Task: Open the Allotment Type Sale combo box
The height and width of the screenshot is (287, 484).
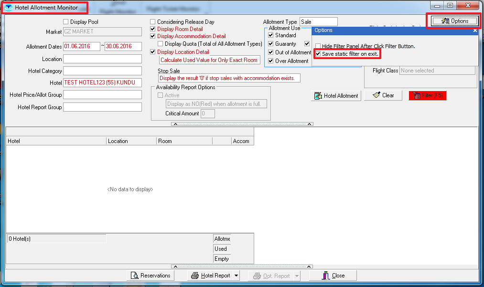Action: pos(318,22)
